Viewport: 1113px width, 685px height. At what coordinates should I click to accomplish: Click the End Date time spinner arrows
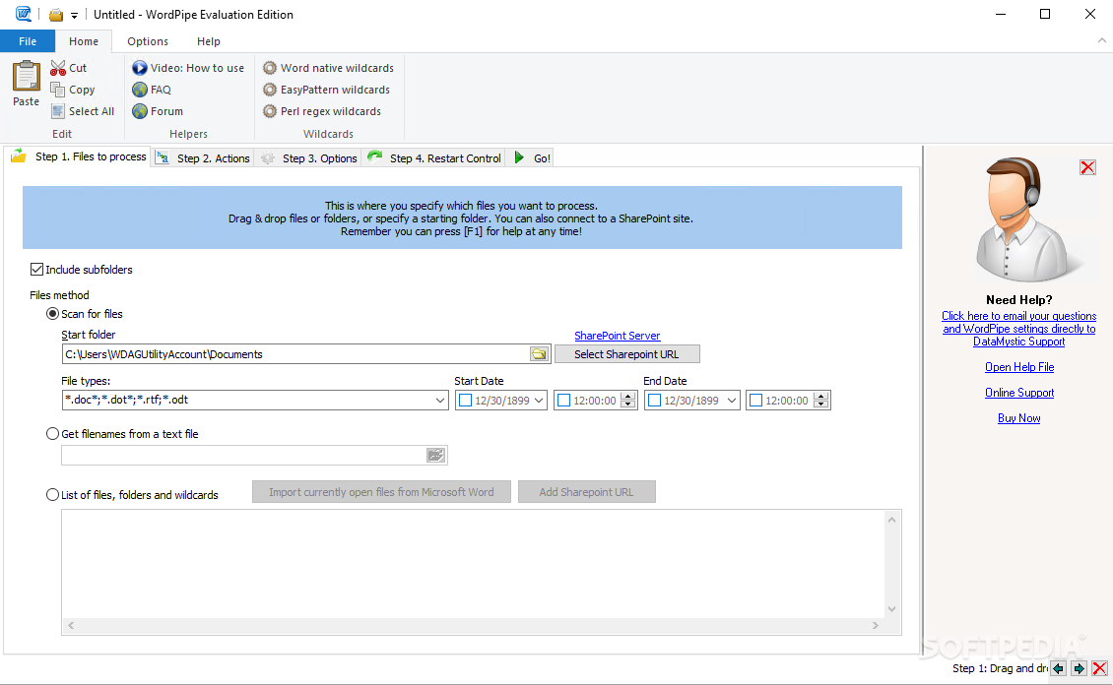pos(821,401)
